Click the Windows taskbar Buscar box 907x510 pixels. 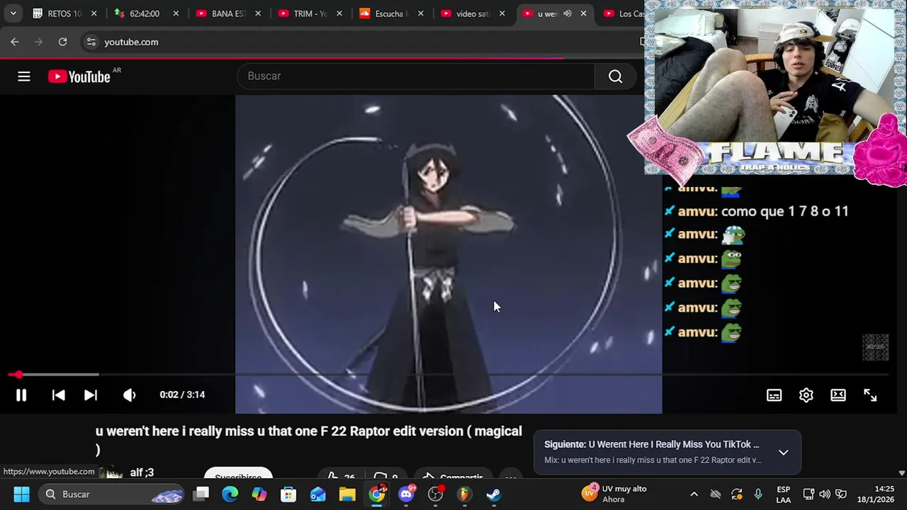click(x=112, y=494)
